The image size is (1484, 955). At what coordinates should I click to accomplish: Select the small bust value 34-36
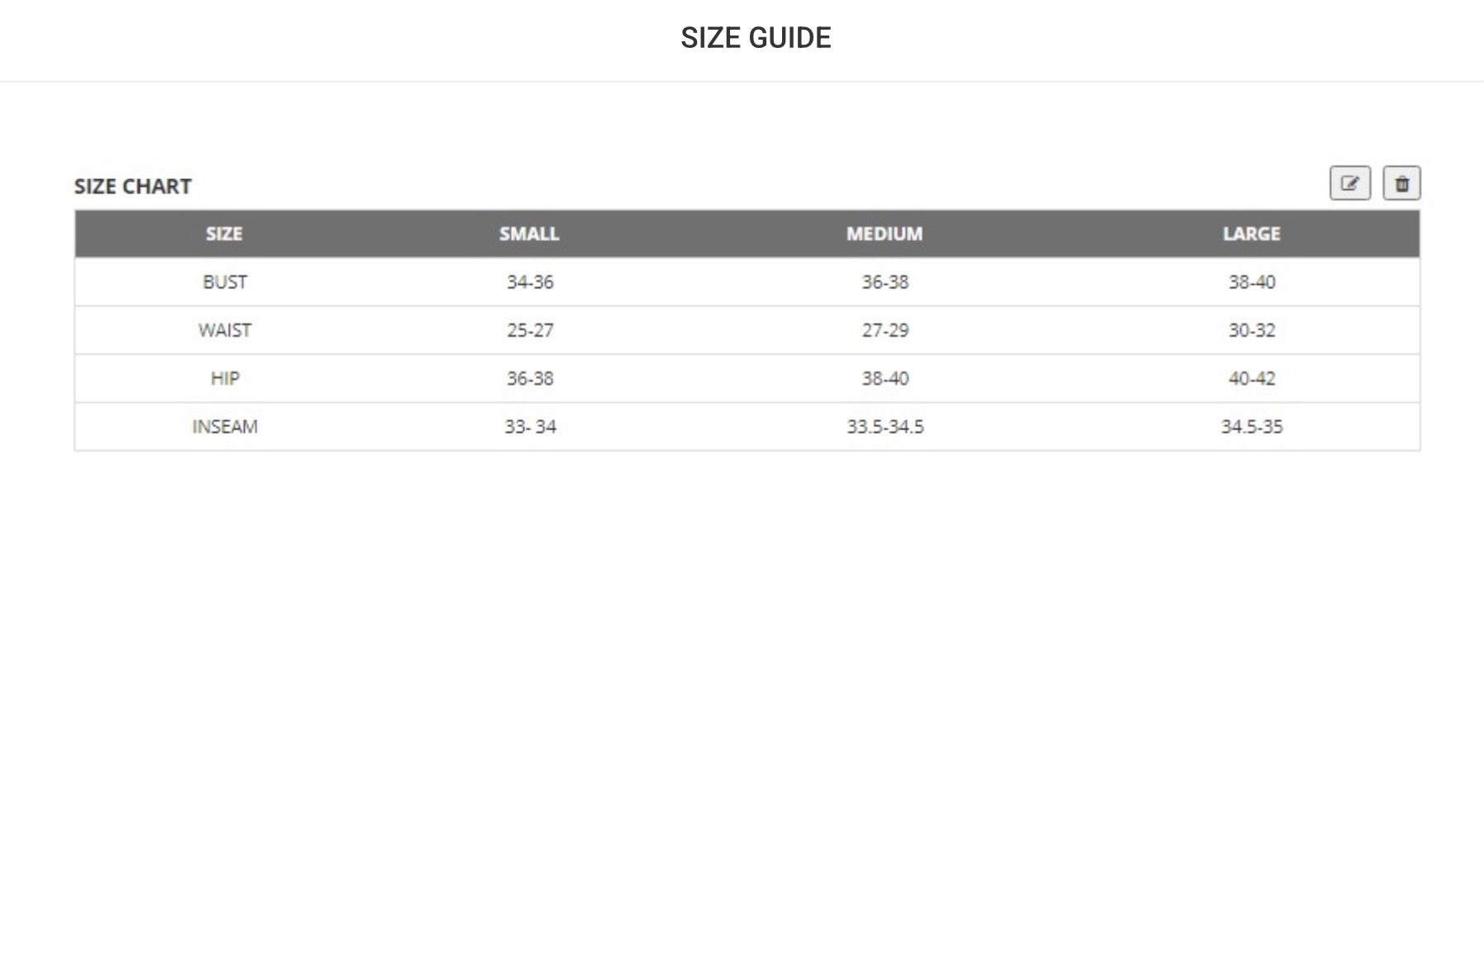(x=530, y=283)
